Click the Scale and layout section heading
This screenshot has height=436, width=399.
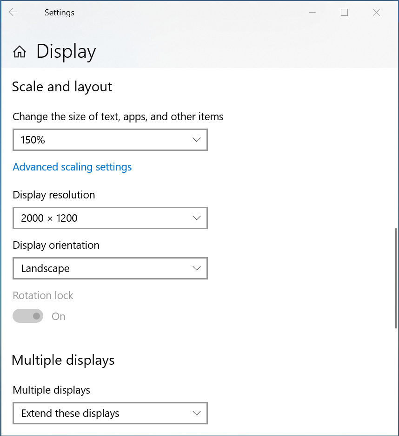(x=62, y=87)
